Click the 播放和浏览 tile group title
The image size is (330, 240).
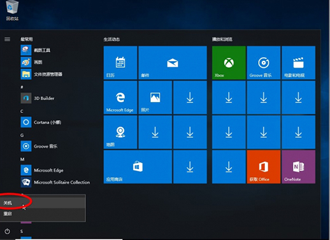click(x=222, y=39)
